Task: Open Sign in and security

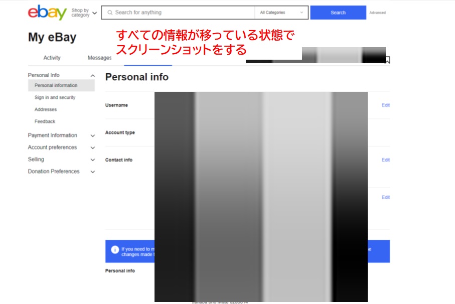Action: click(x=55, y=97)
